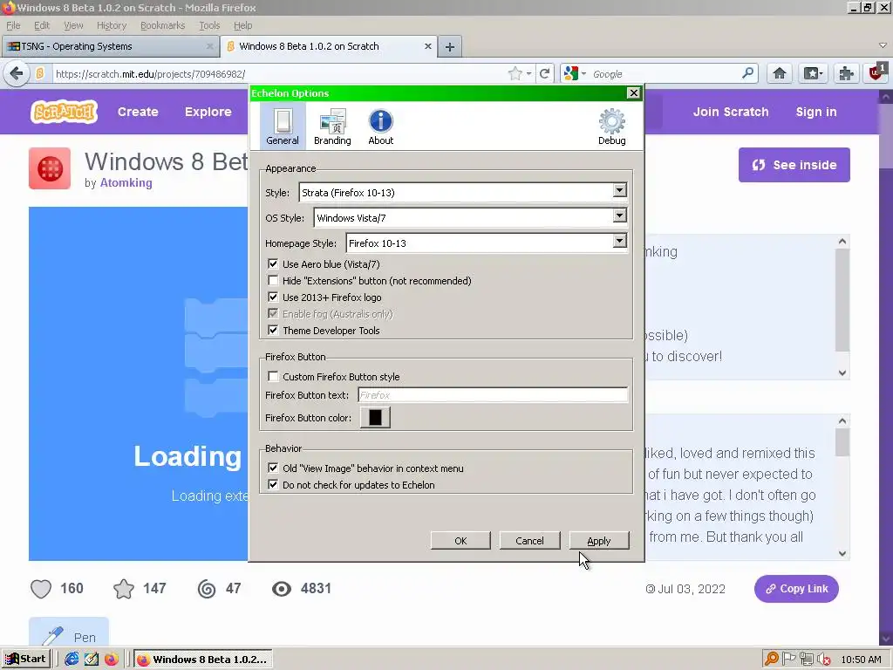
Task: Click the Google search box
Action: (665, 73)
